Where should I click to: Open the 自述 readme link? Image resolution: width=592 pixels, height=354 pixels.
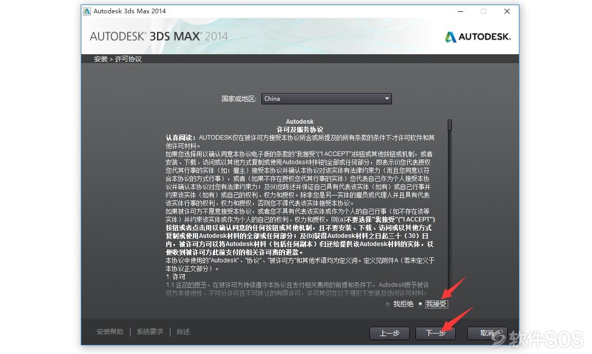[x=183, y=331]
